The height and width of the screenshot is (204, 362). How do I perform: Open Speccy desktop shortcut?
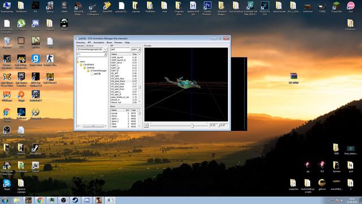pyautogui.click(x=50, y=7)
